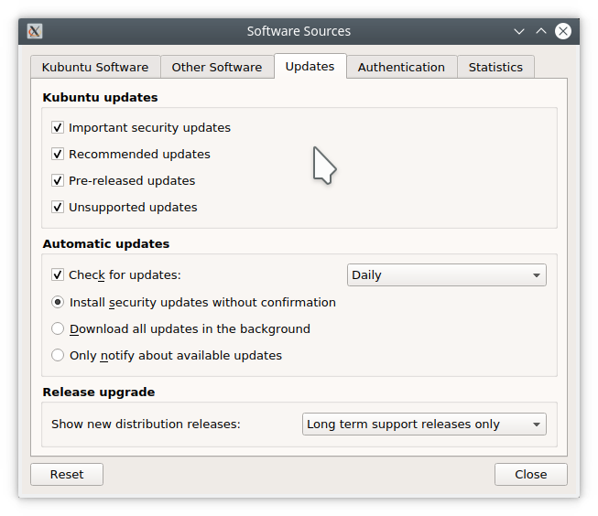
Task: Toggle the Check for updates checkbox
Action: (x=58, y=275)
